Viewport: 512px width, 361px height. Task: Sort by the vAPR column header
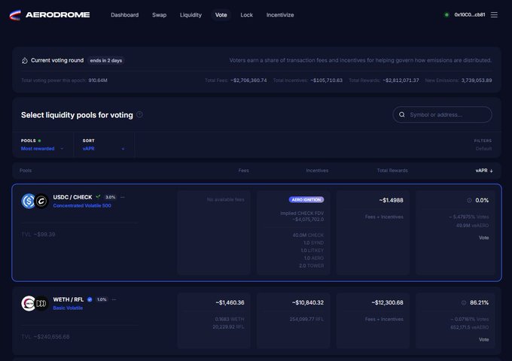click(x=483, y=171)
